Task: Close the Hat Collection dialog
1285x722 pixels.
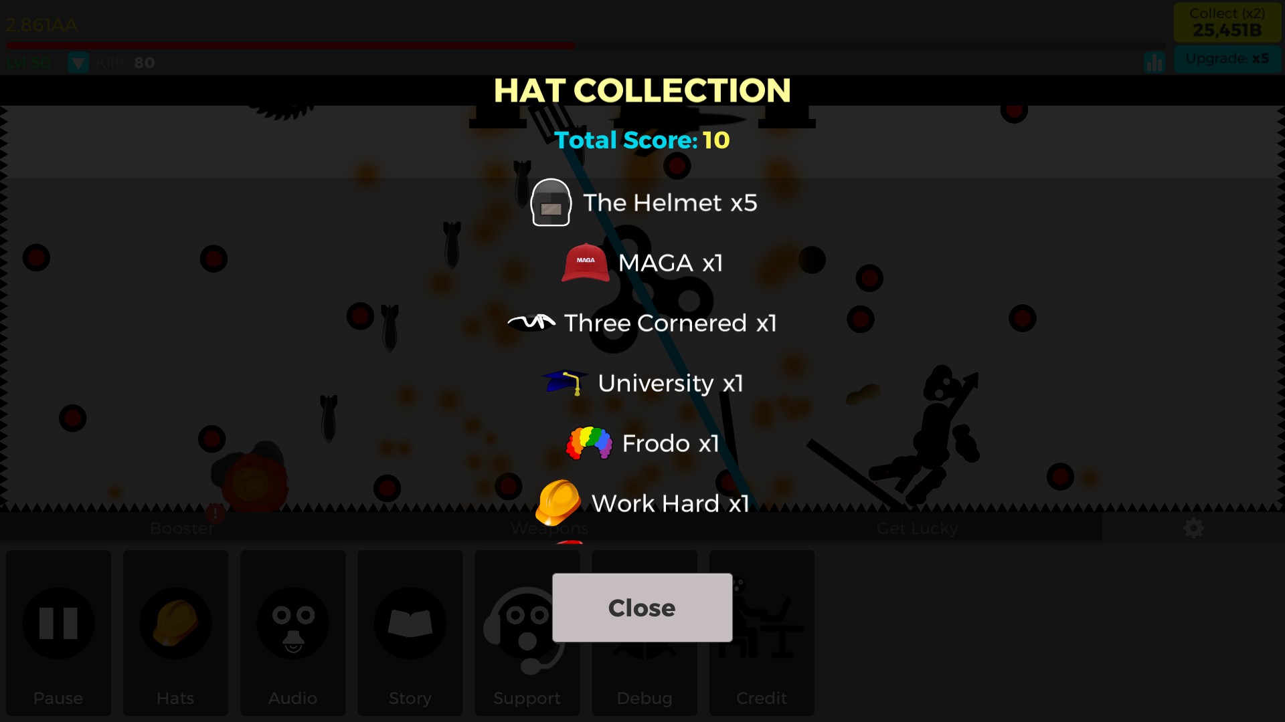Action: pos(642,608)
